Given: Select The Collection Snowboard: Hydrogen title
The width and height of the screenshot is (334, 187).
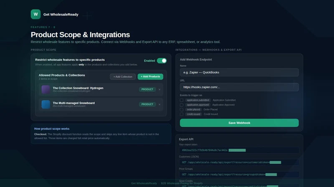Looking at the screenshot, I should click(x=78, y=88).
